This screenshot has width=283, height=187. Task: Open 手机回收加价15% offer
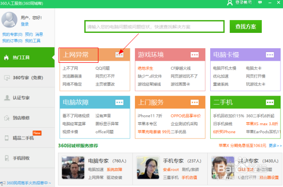point(228,116)
